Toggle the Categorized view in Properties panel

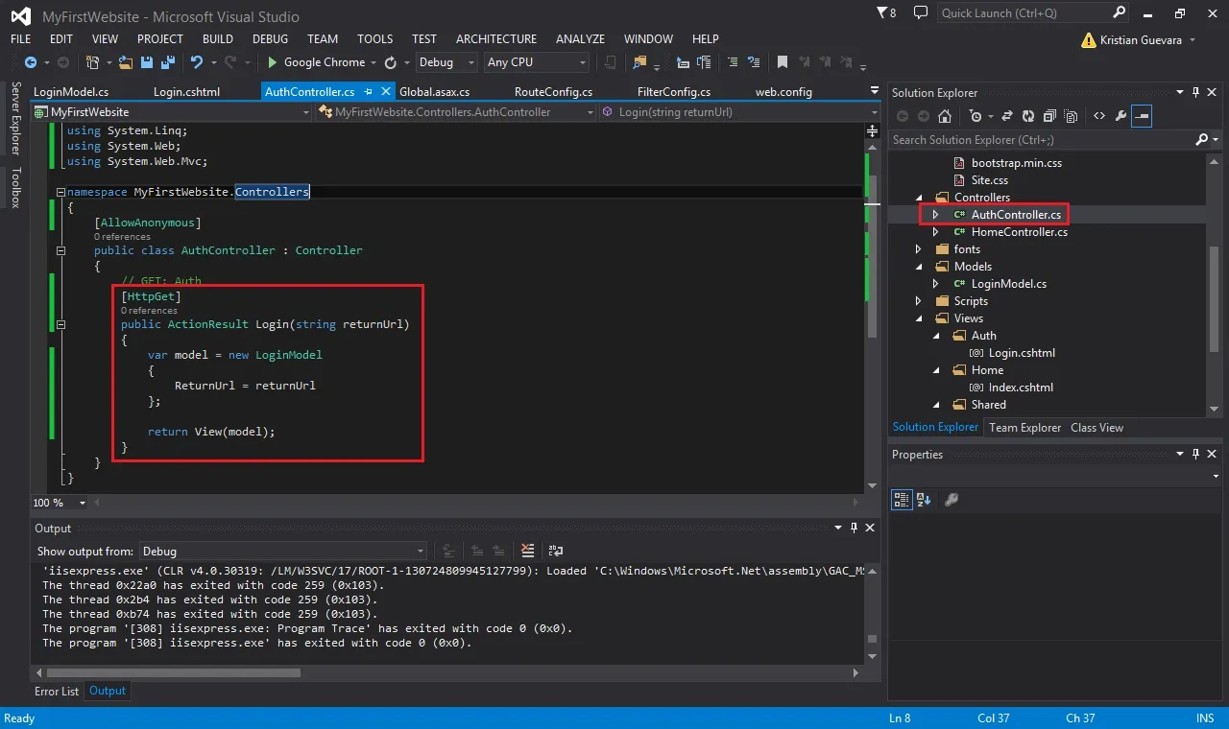902,500
